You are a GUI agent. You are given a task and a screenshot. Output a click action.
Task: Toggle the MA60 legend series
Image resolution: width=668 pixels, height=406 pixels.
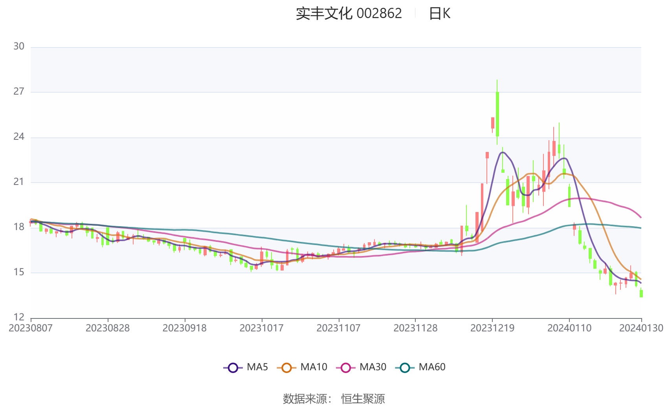click(x=420, y=367)
